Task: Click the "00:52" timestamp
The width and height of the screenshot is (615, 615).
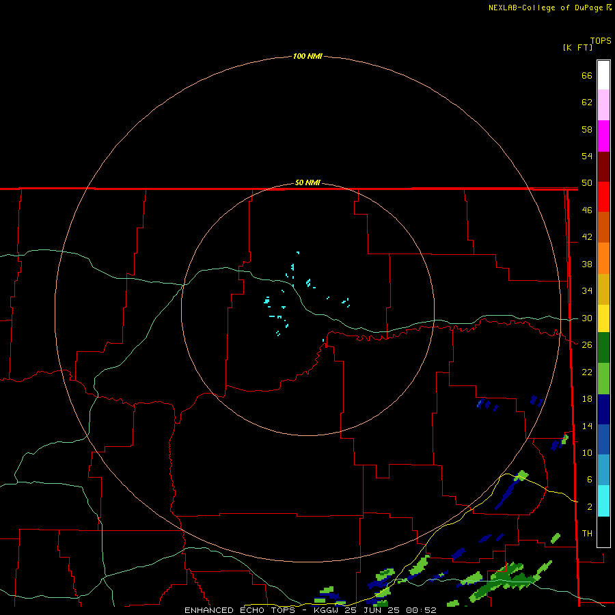Action: (x=422, y=610)
